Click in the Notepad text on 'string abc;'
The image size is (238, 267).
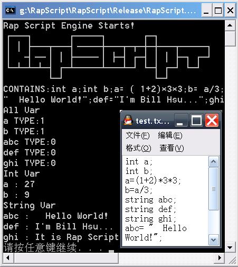(150, 200)
